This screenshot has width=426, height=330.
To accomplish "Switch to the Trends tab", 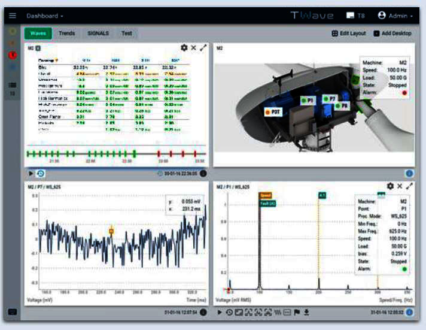I will pos(66,34).
